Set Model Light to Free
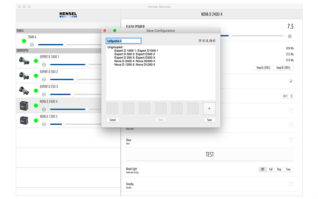Viewport: 318px width, 199px height. (x=288, y=169)
